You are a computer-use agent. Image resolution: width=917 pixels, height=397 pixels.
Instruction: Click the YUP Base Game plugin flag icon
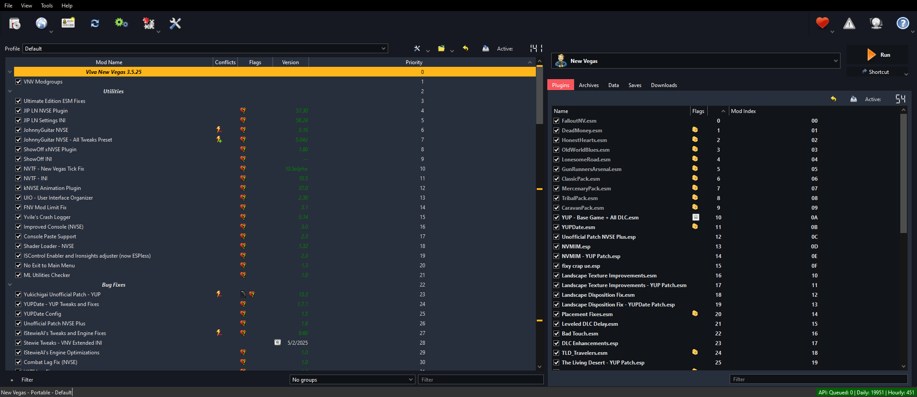click(x=696, y=217)
